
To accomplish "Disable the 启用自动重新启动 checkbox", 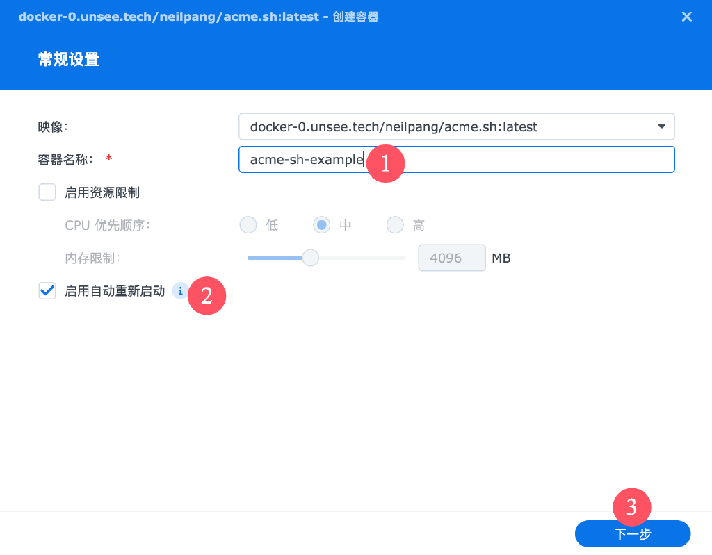I will 47,290.
